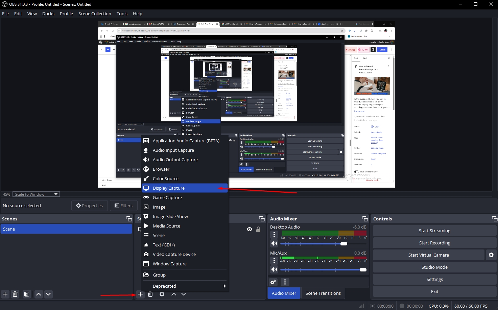Screen dimensions: 498x310
Task: Click the Start Recording button
Action: pyautogui.click(x=434, y=243)
